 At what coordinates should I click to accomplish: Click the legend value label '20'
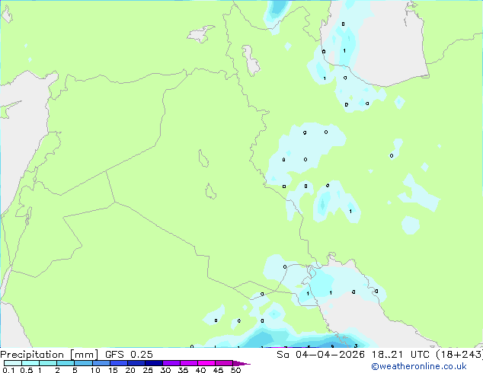tap(130, 370)
